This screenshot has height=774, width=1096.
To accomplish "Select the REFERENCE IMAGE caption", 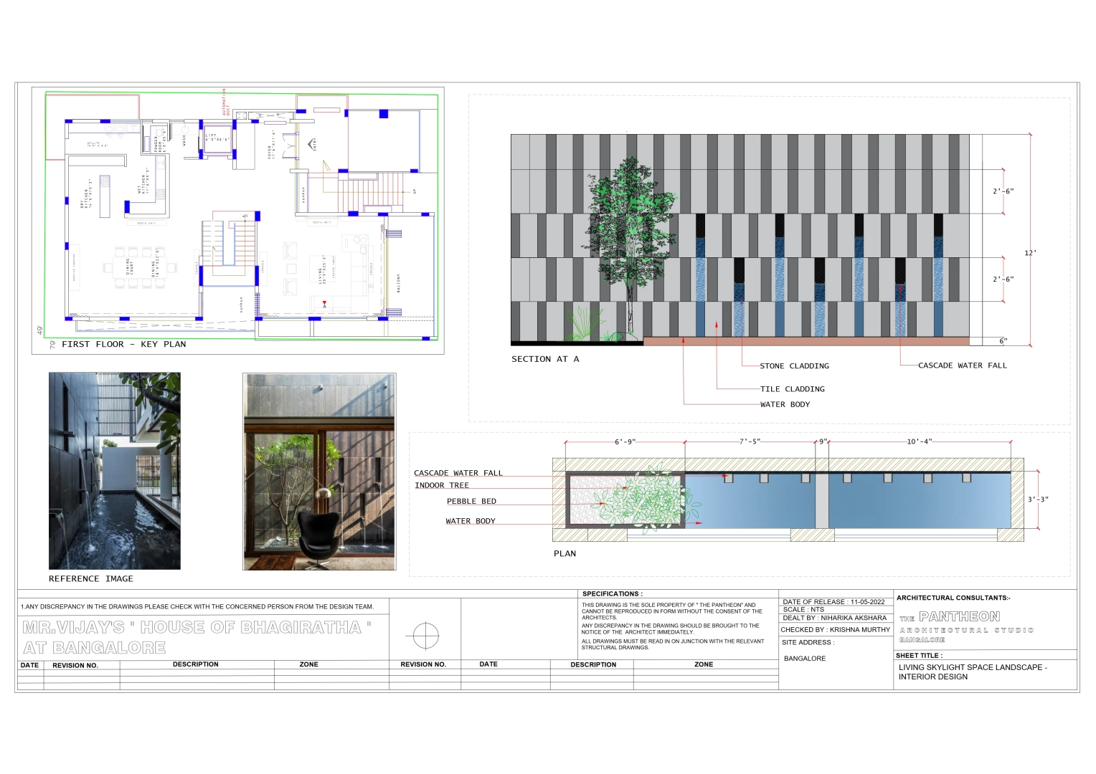I will tap(91, 579).
